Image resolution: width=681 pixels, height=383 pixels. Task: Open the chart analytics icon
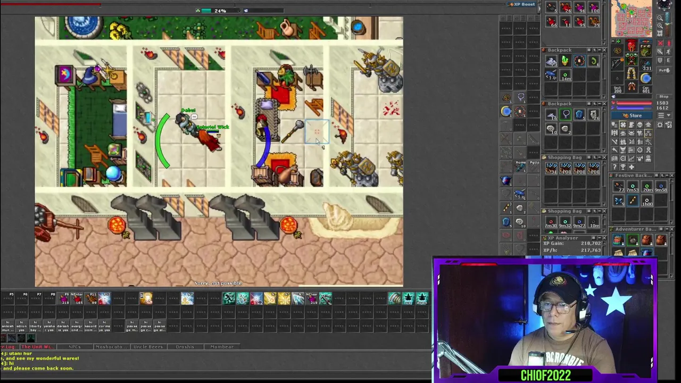point(632,159)
